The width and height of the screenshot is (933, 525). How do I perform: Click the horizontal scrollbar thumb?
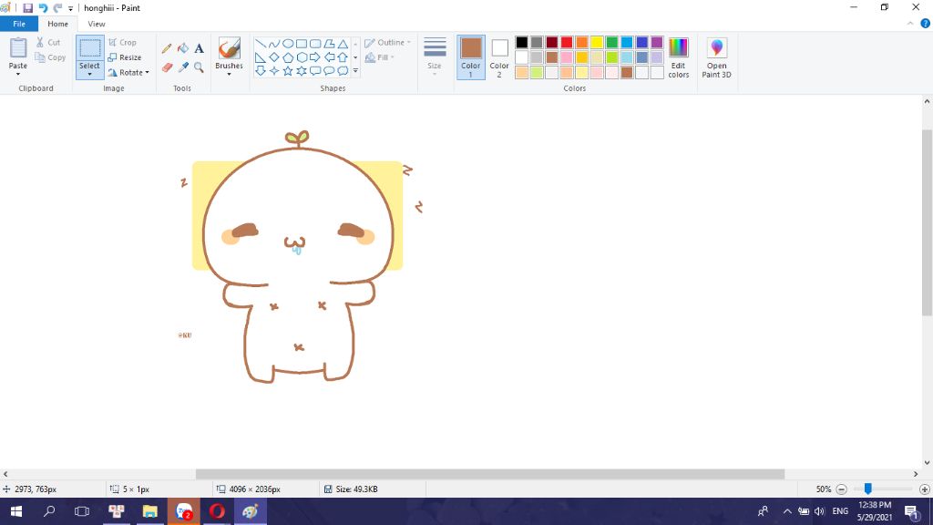tap(489, 474)
